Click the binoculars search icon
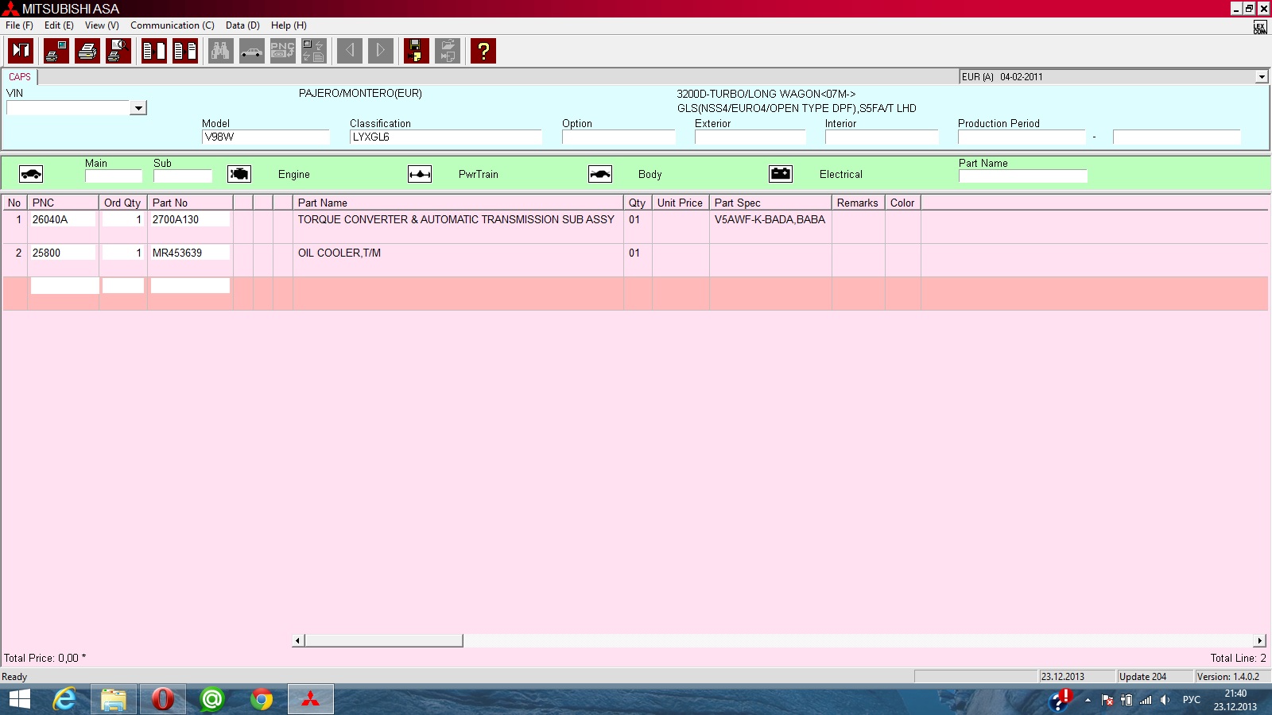 pyautogui.click(x=220, y=51)
